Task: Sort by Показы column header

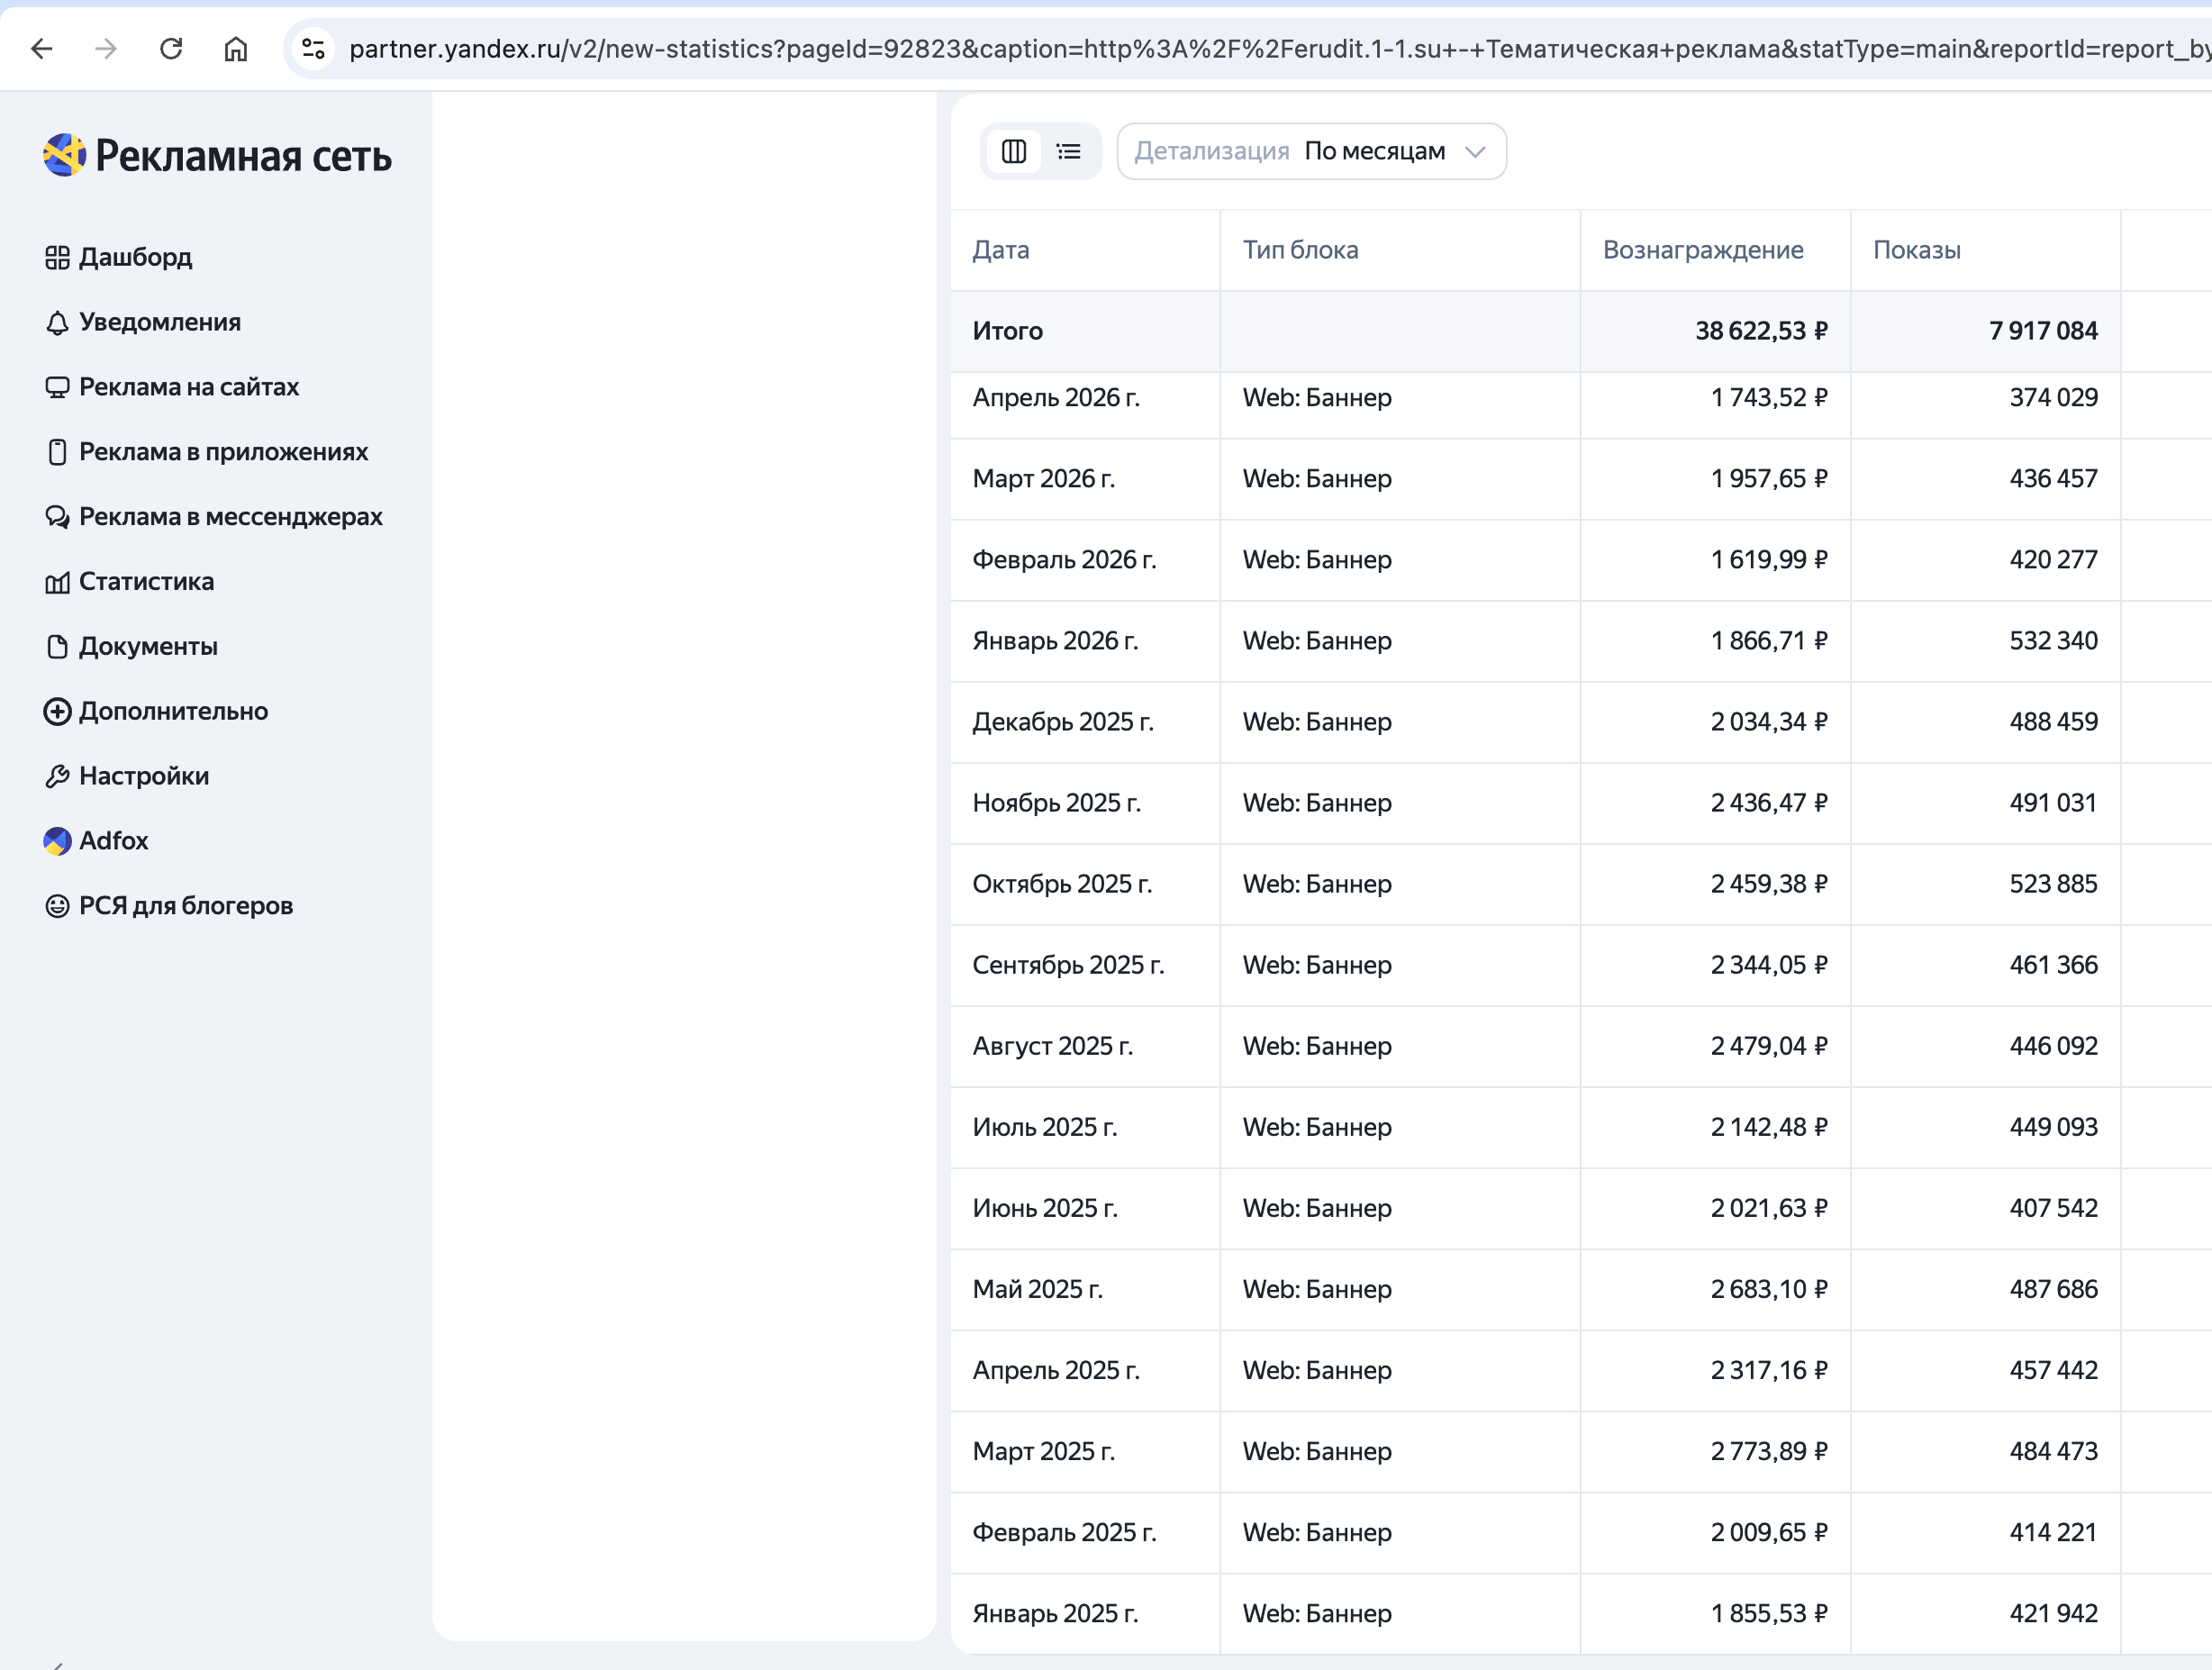Action: point(1917,250)
